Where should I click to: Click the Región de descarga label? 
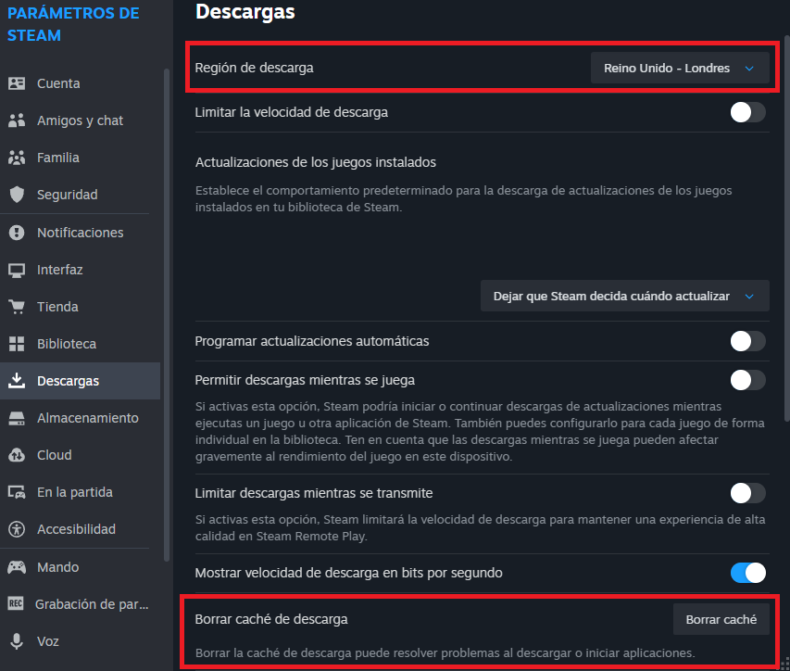(254, 68)
